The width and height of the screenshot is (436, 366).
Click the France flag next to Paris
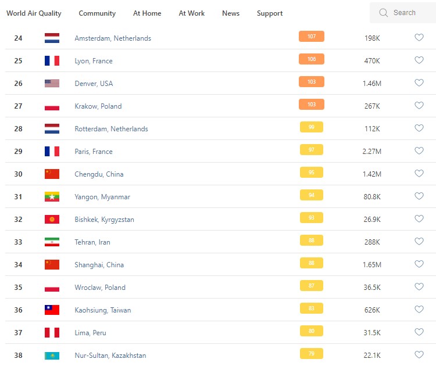(52, 151)
